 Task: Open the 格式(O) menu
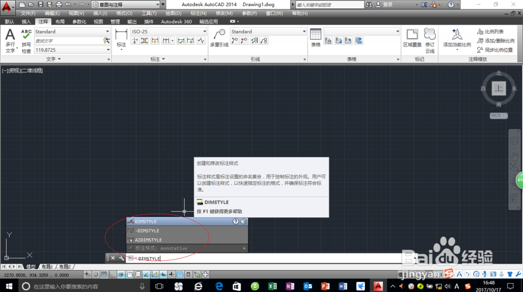[x=124, y=13]
